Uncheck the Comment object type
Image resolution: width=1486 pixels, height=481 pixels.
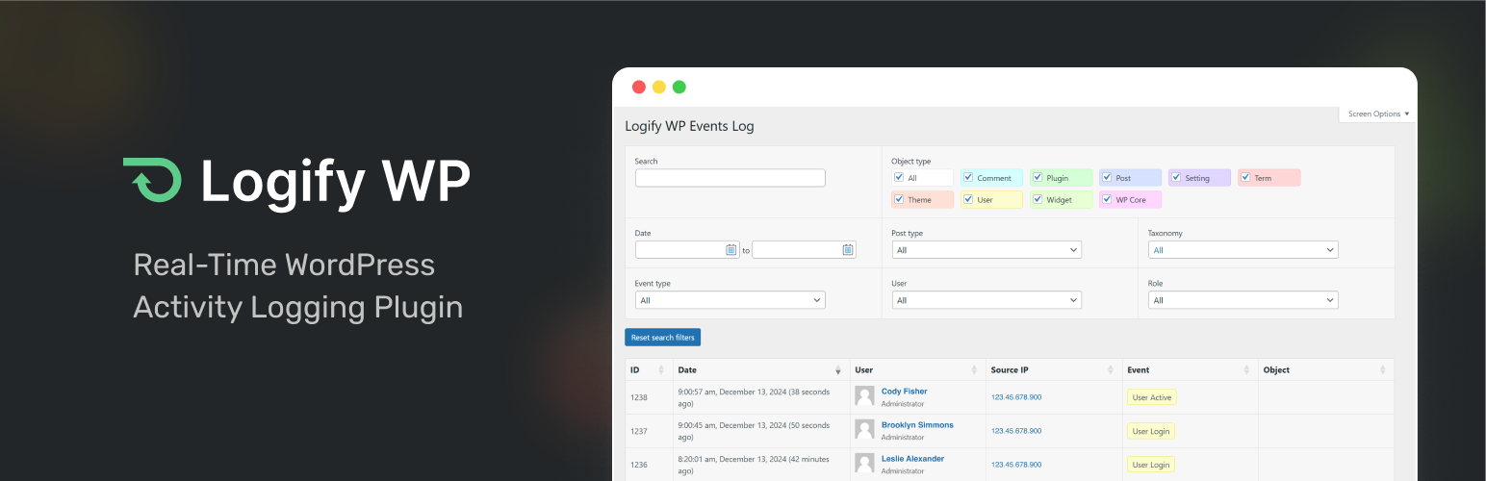[968, 177]
